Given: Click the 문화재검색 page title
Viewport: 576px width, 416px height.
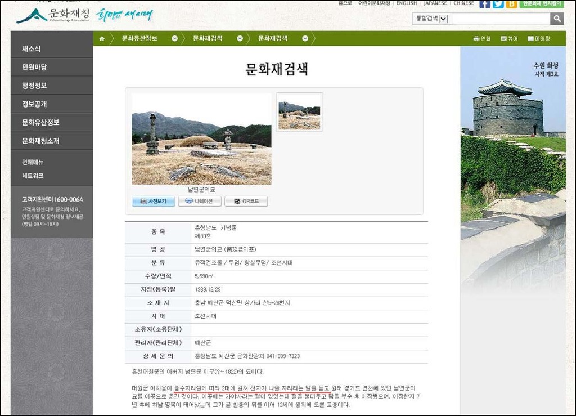Looking at the screenshot, I should (277, 69).
